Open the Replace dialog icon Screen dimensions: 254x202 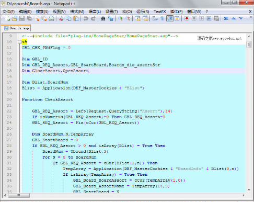[x=110, y=18]
